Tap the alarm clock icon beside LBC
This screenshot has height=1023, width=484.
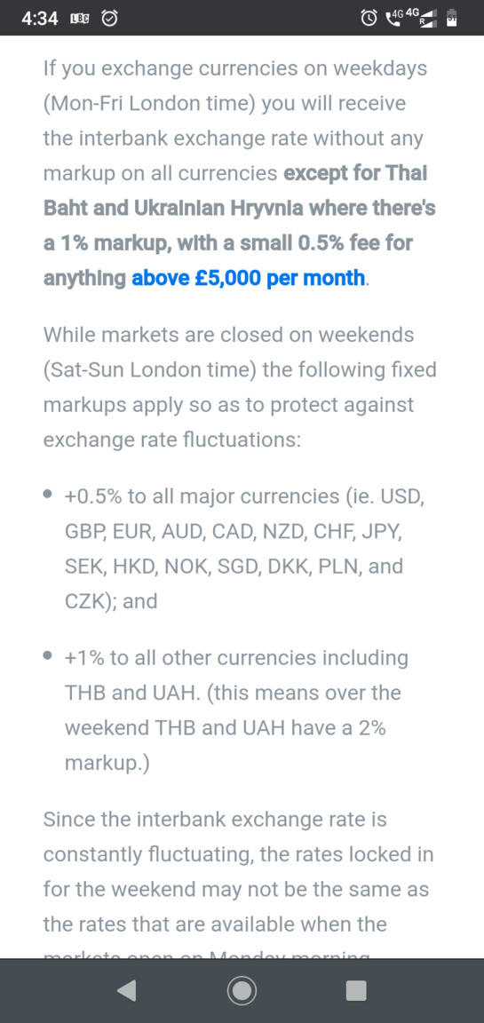tap(110, 19)
